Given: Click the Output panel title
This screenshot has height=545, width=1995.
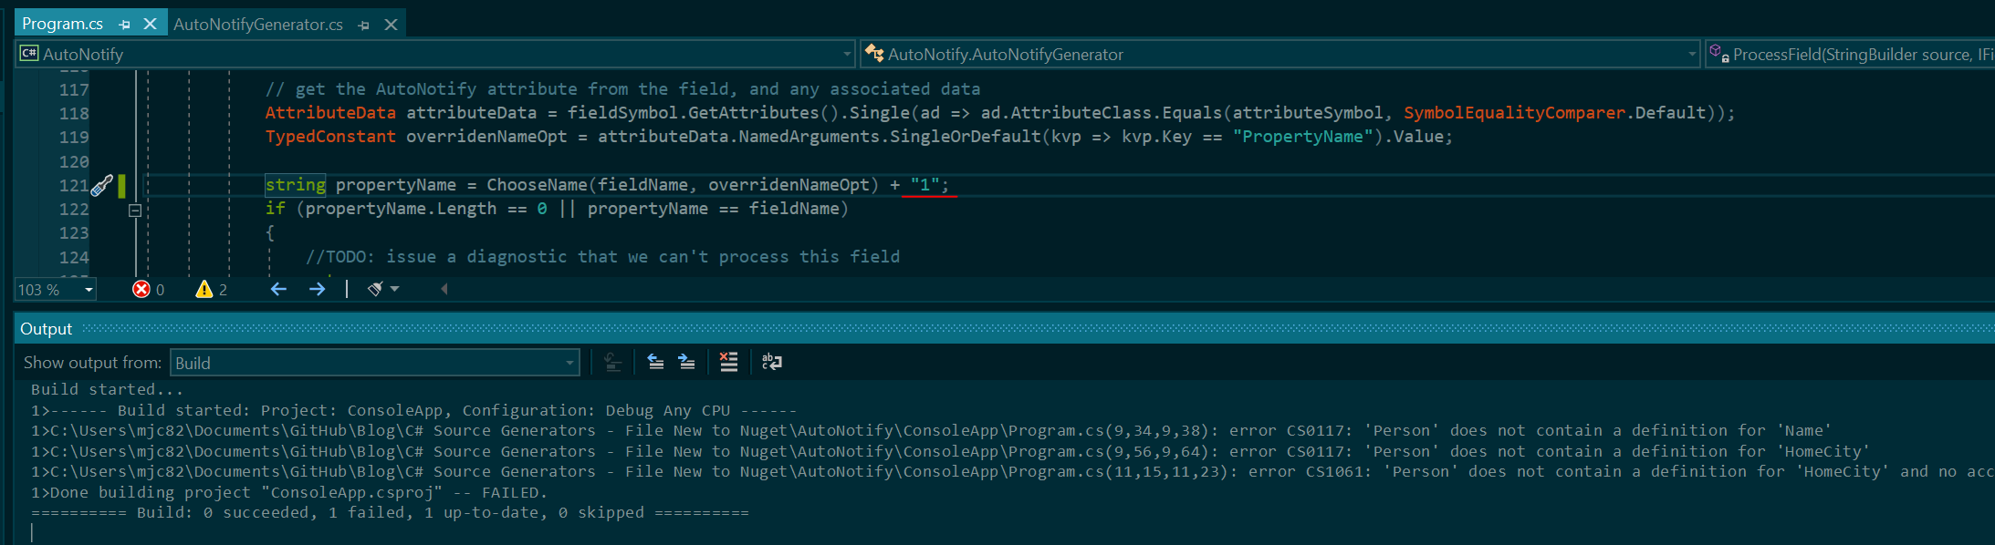Looking at the screenshot, I should (x=46, y=329).
